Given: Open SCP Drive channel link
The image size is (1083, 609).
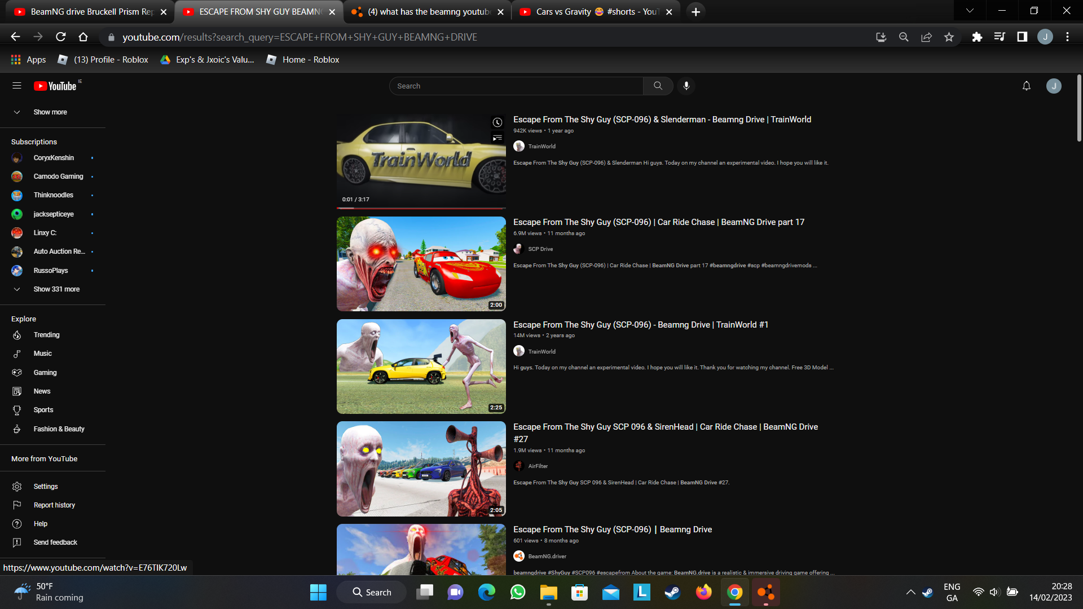Looking at the screenshot, I should tap(540, 249).
